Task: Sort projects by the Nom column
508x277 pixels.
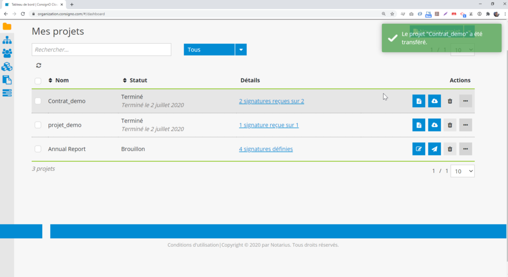Action: (59, 80)
